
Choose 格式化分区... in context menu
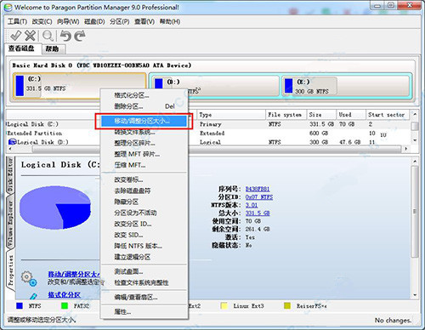144,95
